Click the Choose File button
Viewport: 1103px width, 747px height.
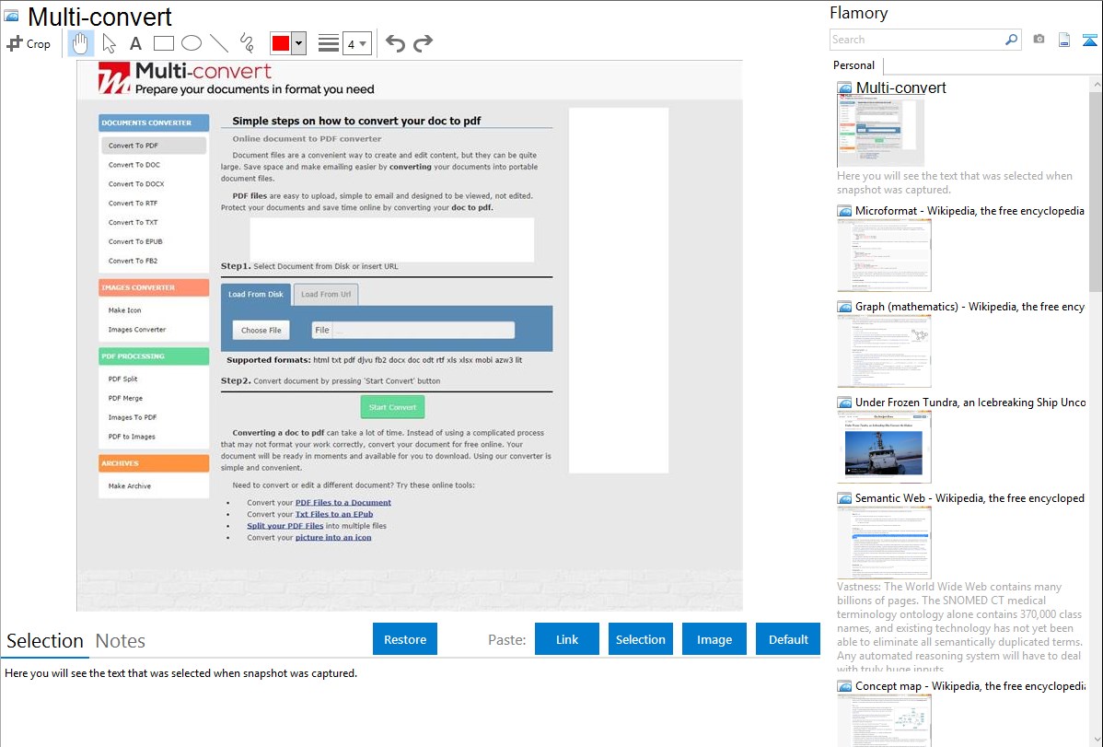[x=261, y=330]
